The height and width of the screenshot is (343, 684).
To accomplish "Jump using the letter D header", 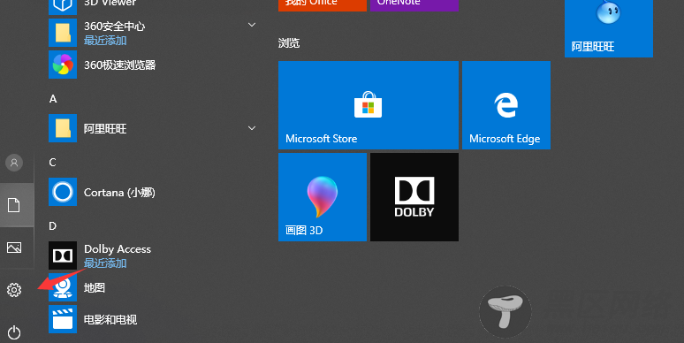I will (53, 226).
